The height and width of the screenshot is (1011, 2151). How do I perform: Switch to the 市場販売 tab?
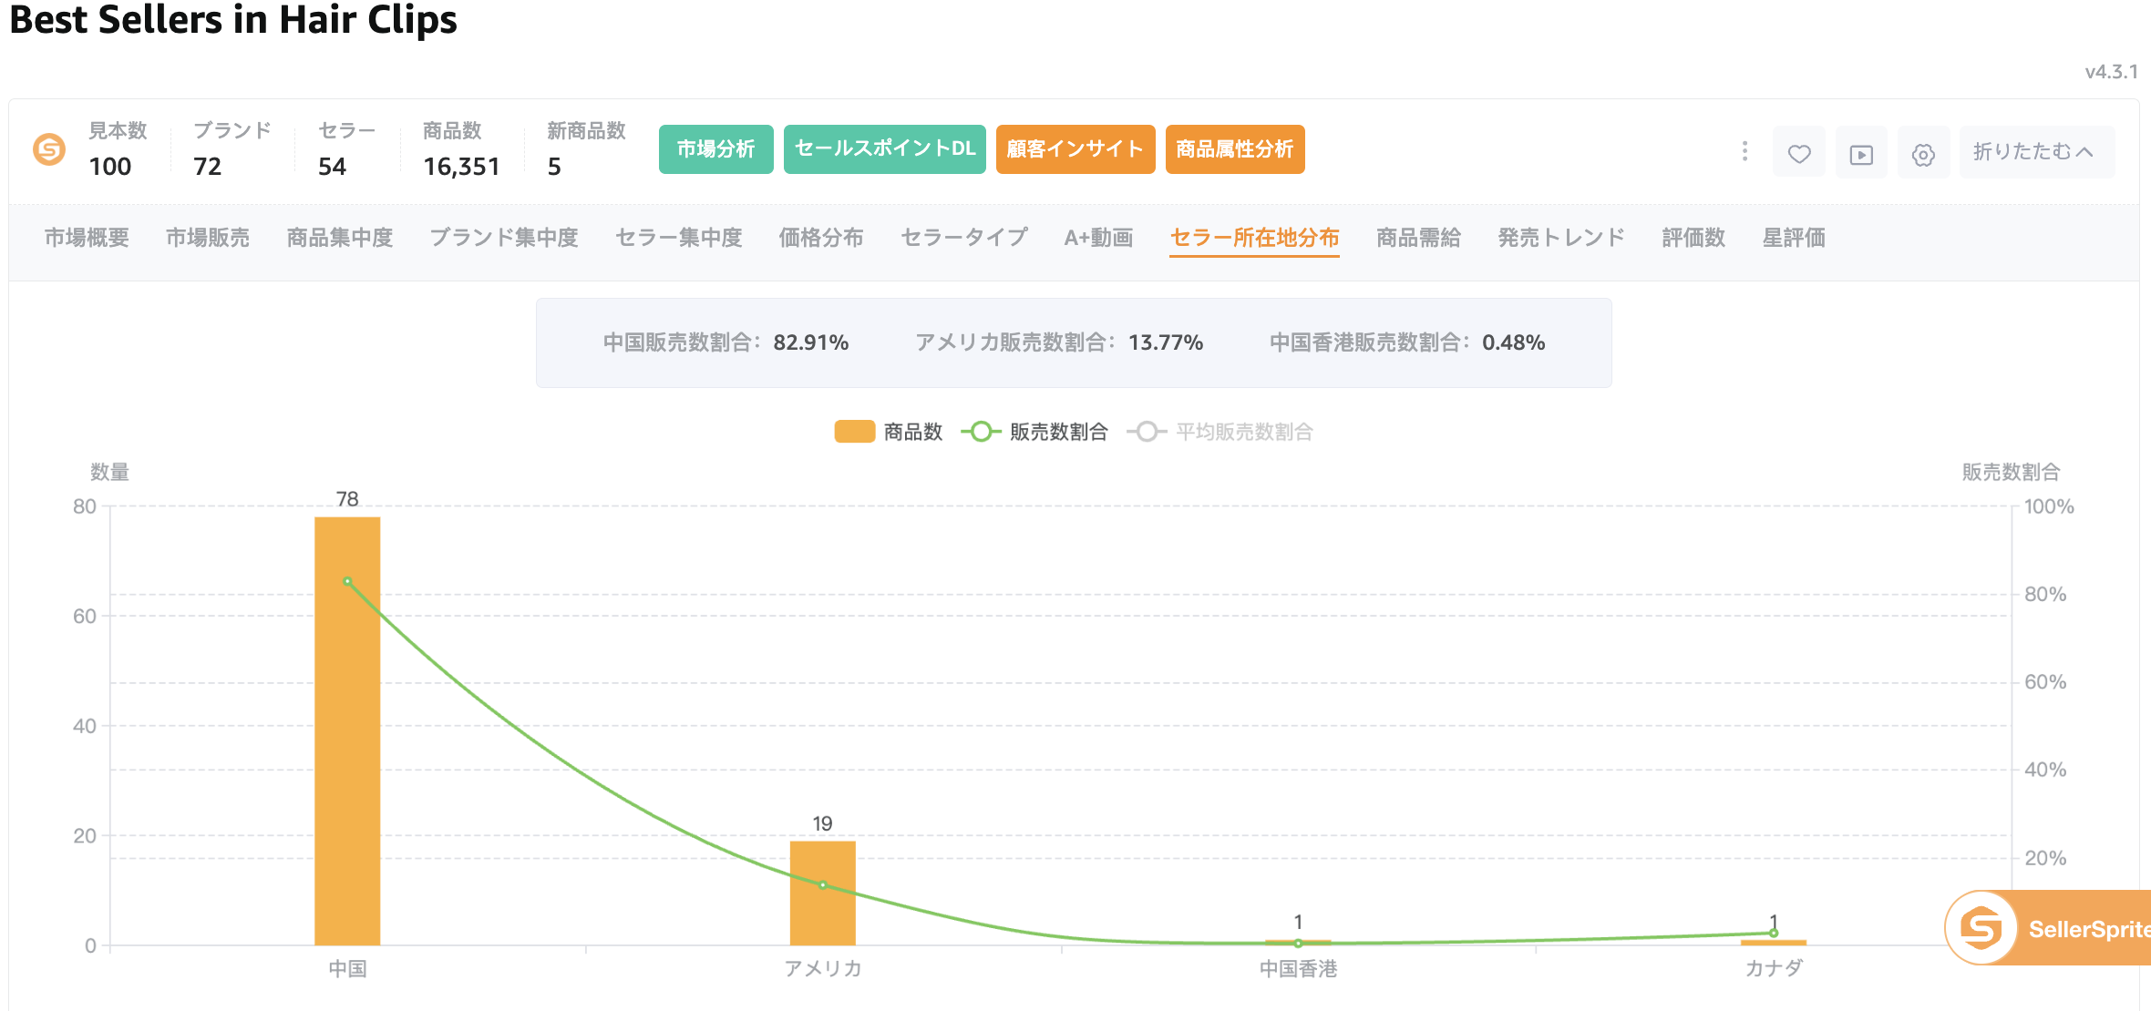coord(208,238)
